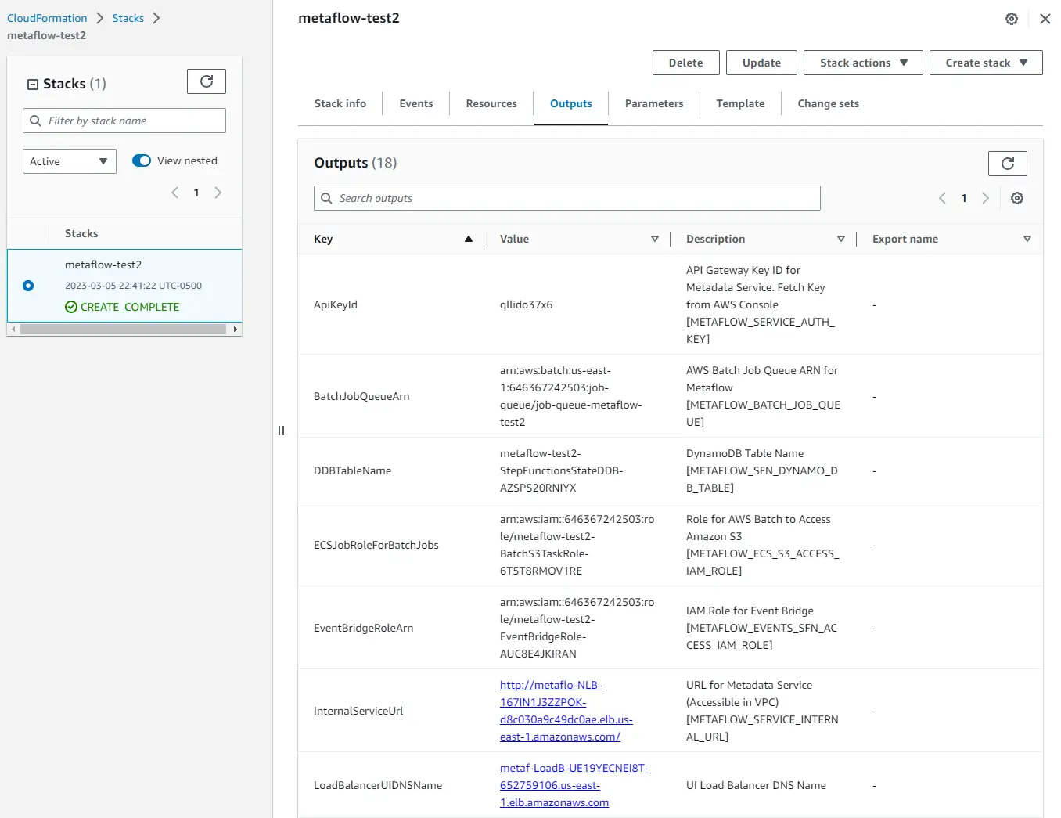The image size is (1061, 818).
Task: Select the Outputs tab
Action: 571,103
